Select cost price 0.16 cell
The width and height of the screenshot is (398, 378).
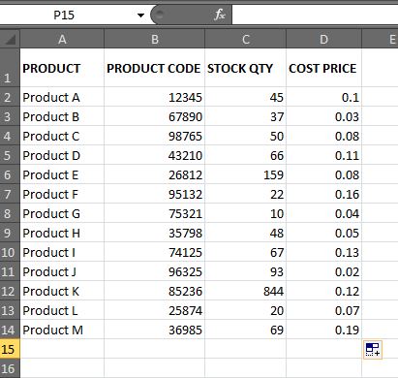[x=323, y=194]
